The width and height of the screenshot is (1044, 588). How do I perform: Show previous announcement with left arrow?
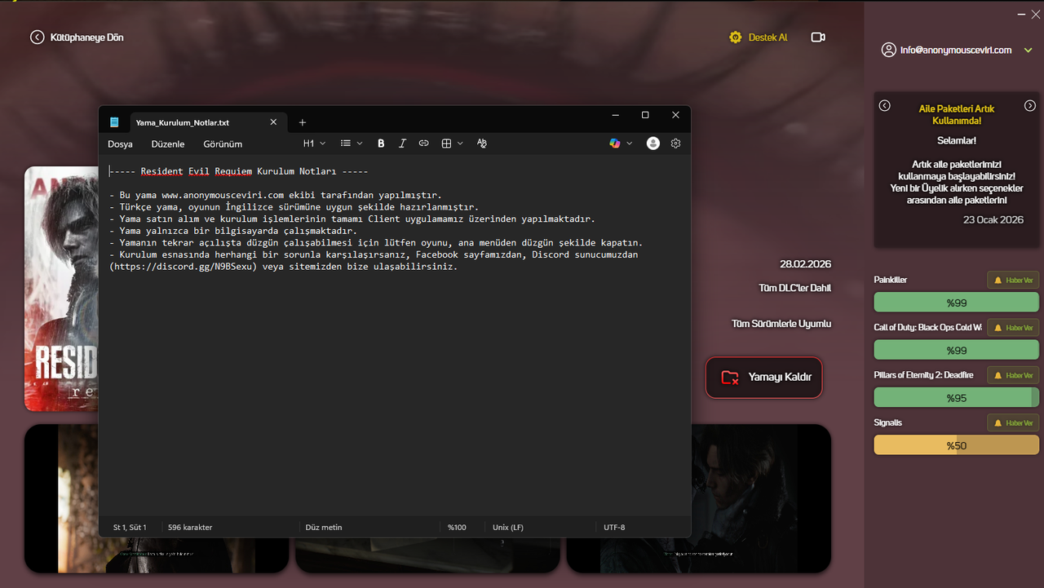pyautogui.click(x=884, y=106)
